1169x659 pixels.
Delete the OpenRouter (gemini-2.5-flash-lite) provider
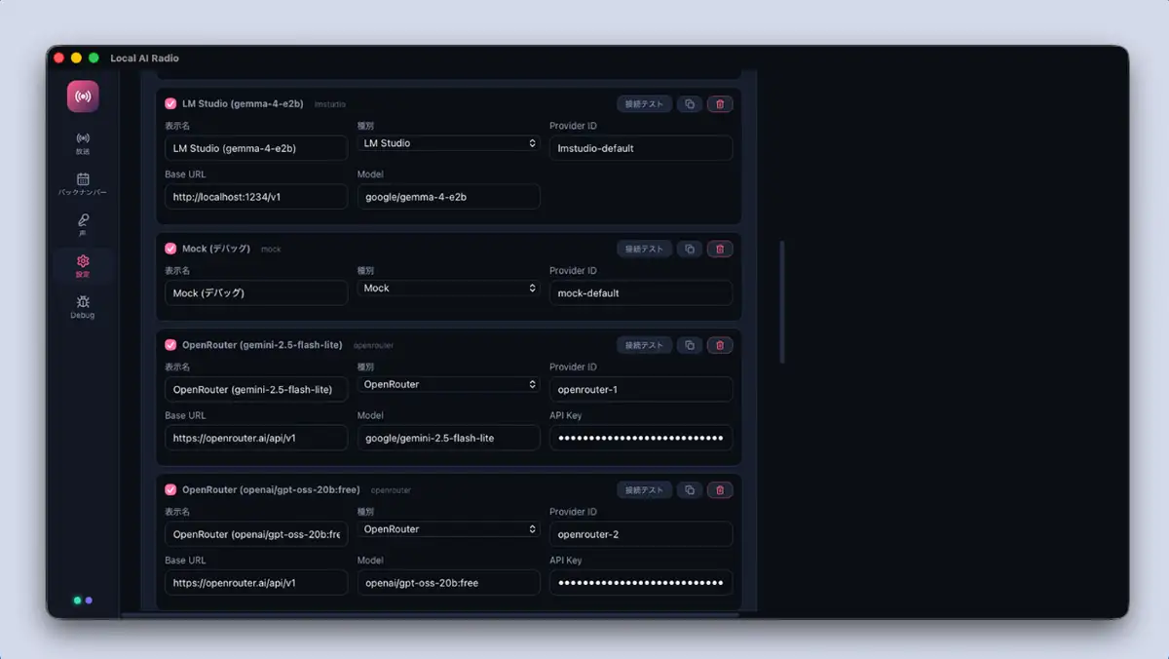pyautogui.click(x=720, y=345)
